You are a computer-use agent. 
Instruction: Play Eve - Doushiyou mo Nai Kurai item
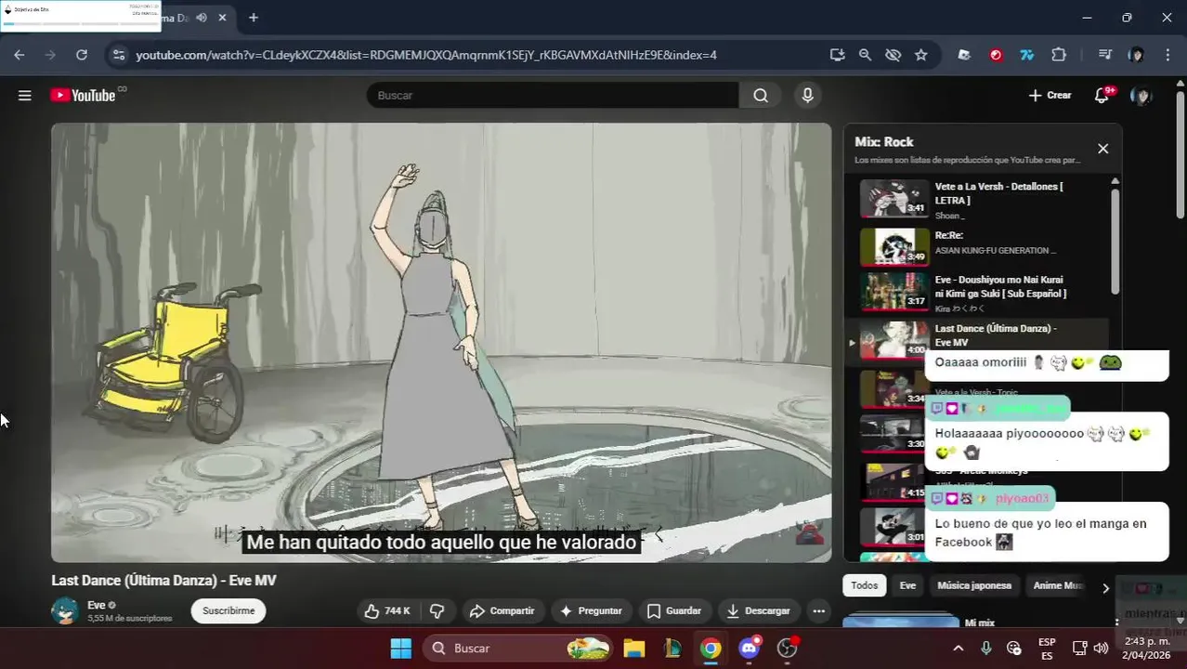point(983,292)
